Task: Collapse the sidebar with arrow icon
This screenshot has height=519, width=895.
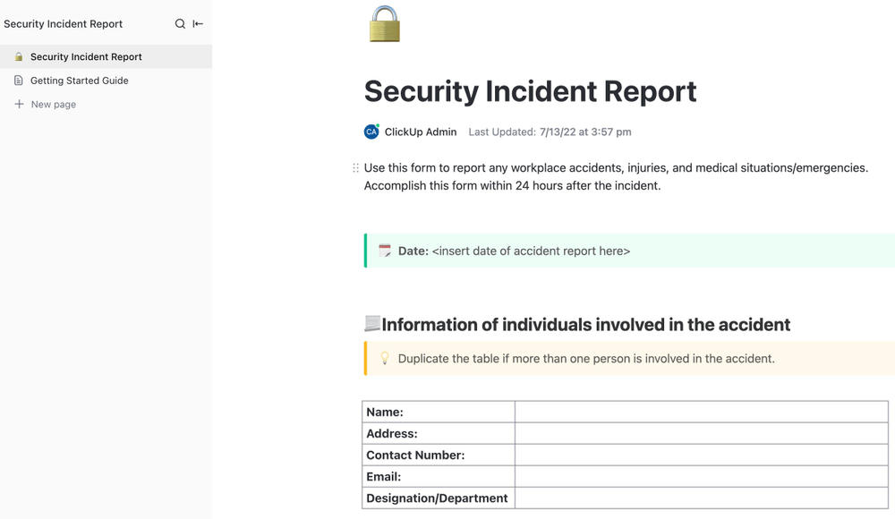Action: coord(198,24)
